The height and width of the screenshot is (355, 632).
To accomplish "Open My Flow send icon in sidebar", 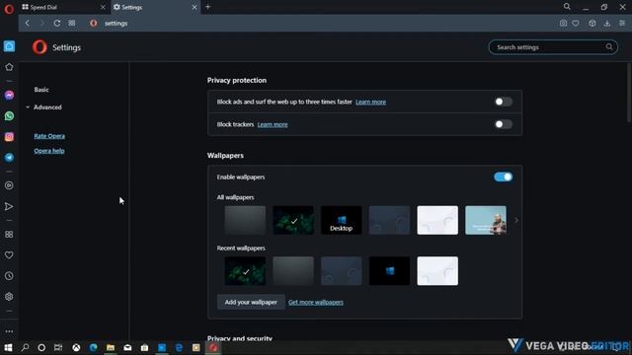I will tap(9, 206).
